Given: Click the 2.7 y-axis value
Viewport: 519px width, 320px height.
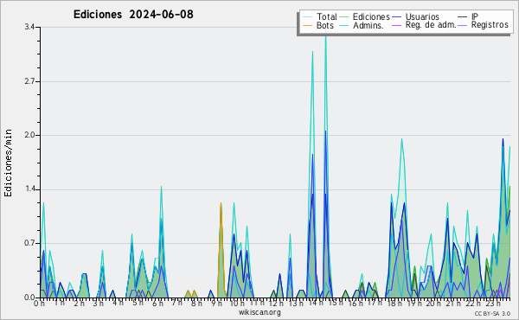Looking at the screenshot, I should click(29, 81).
